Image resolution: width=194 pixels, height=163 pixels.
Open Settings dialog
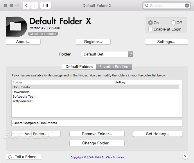(166, 42)
